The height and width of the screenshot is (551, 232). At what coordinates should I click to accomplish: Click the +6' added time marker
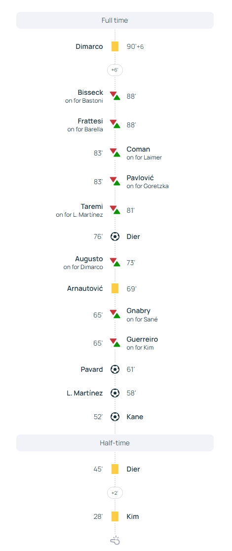[x=115, y=70]
